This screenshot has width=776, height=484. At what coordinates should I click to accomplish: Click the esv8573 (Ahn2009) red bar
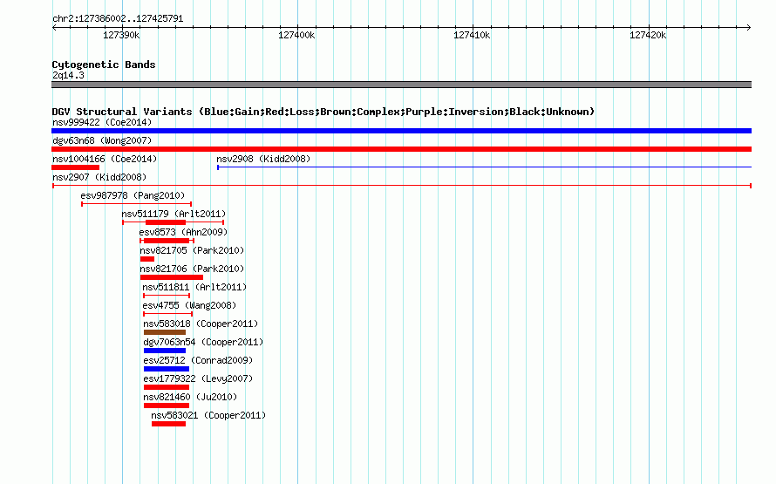pyautogui.click(x=167, y=241)
